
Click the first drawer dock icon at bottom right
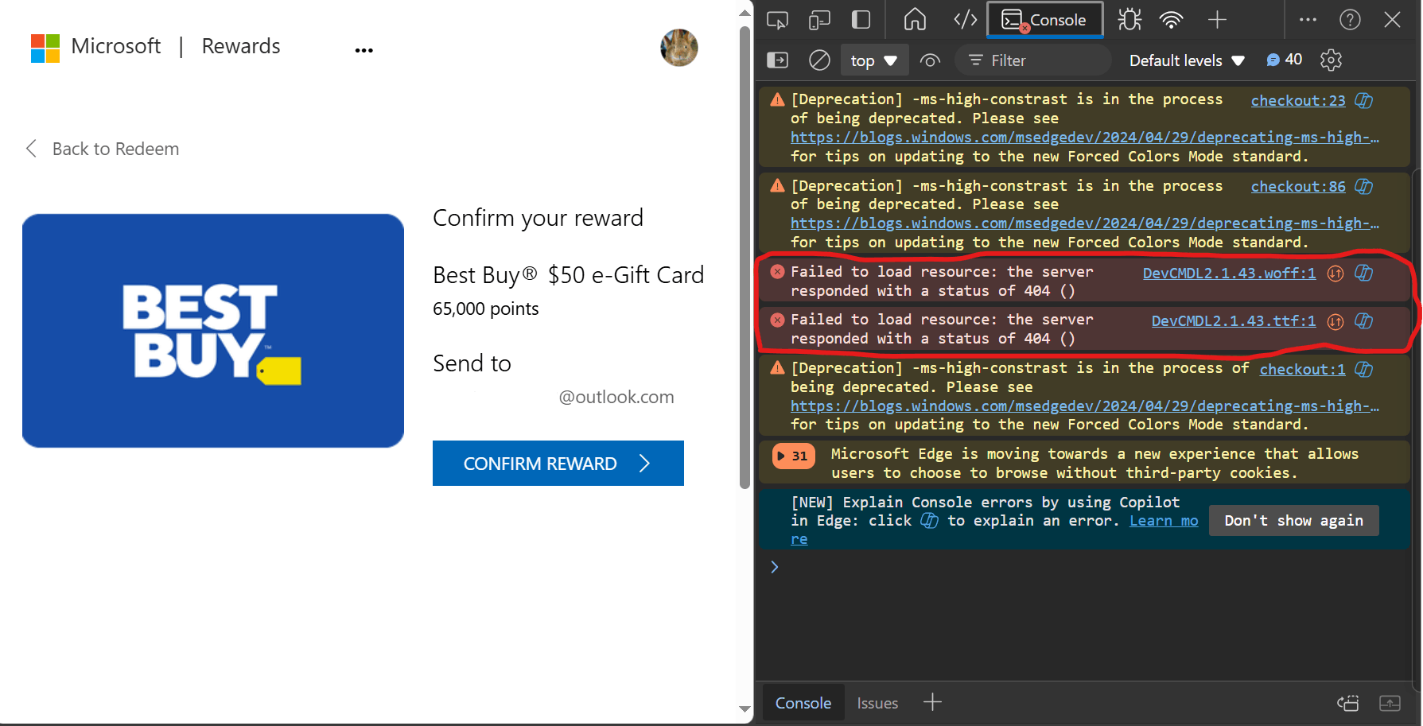[1348, 703]
